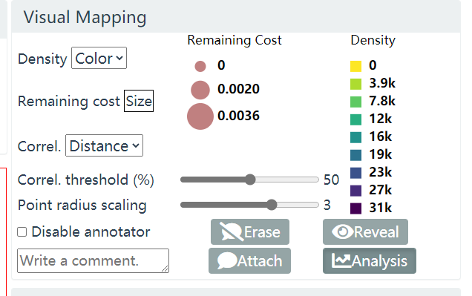
Task: Click the Erase annotation button
Action: pyautogui.click(x=250, y=232)
